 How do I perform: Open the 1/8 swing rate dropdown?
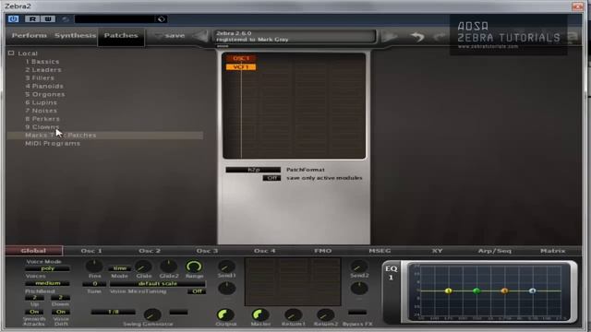coord(113,312)
